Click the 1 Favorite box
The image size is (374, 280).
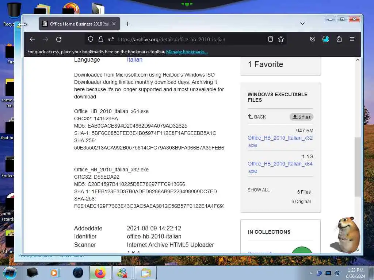click(280, 66)
